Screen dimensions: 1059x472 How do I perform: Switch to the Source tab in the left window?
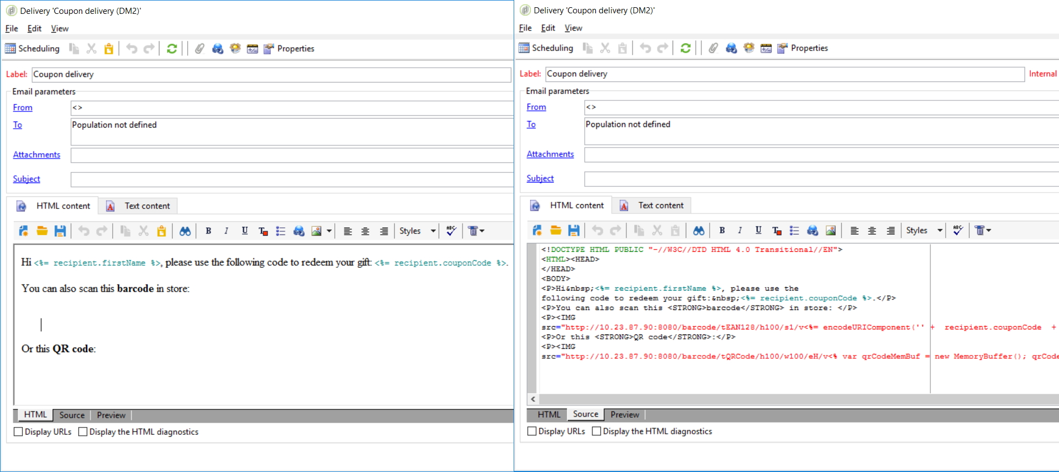72,415
